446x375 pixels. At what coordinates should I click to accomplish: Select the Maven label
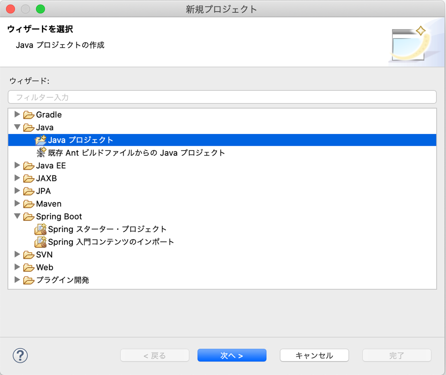pos(49,204)
